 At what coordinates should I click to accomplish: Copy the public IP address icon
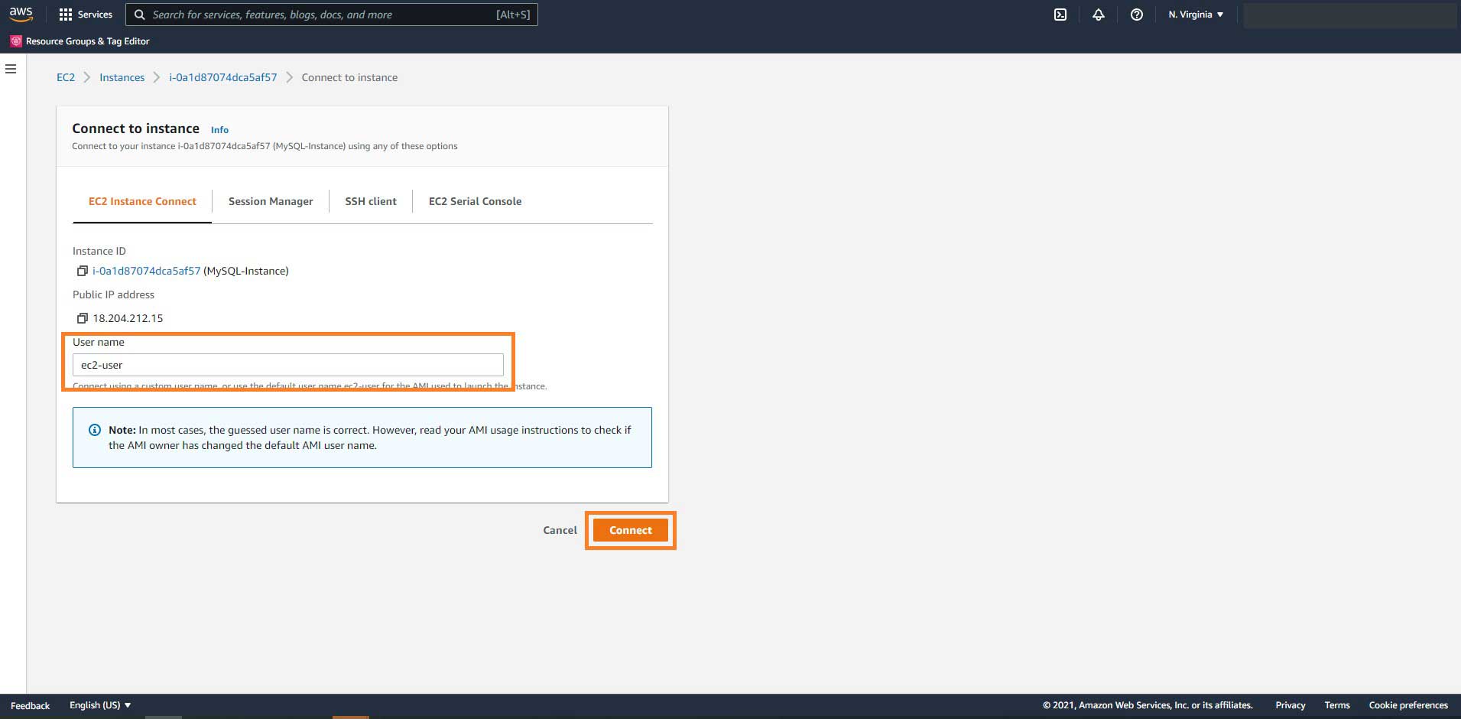(x=83, y=318)
